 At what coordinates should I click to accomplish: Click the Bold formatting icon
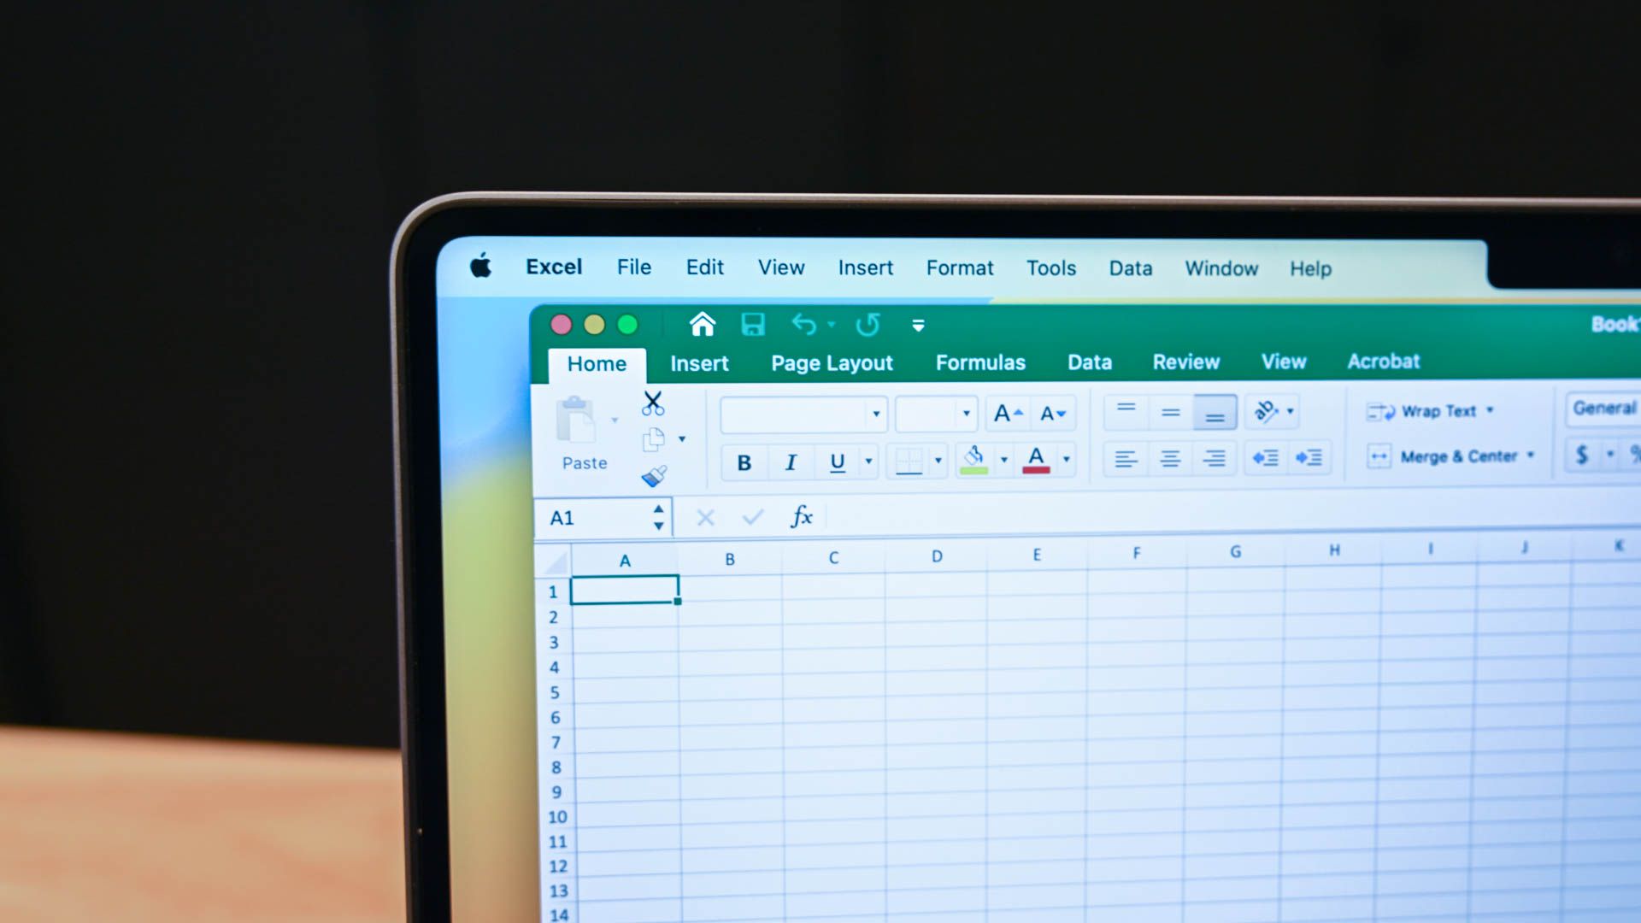[x=743, y=460]
